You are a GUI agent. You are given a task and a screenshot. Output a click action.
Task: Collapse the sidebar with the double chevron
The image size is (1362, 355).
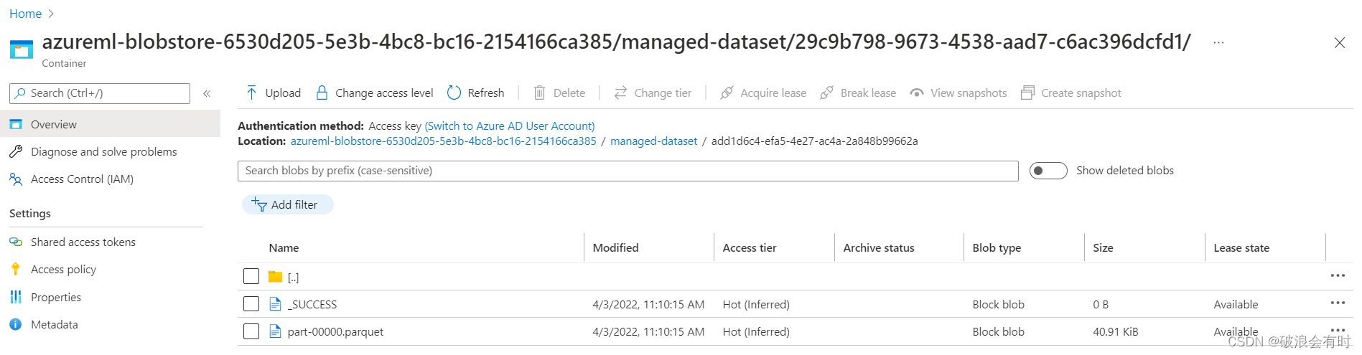pos(207,93)
